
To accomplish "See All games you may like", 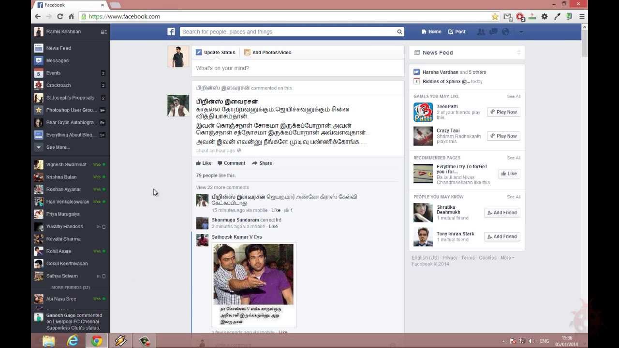I will coord(514,96).
